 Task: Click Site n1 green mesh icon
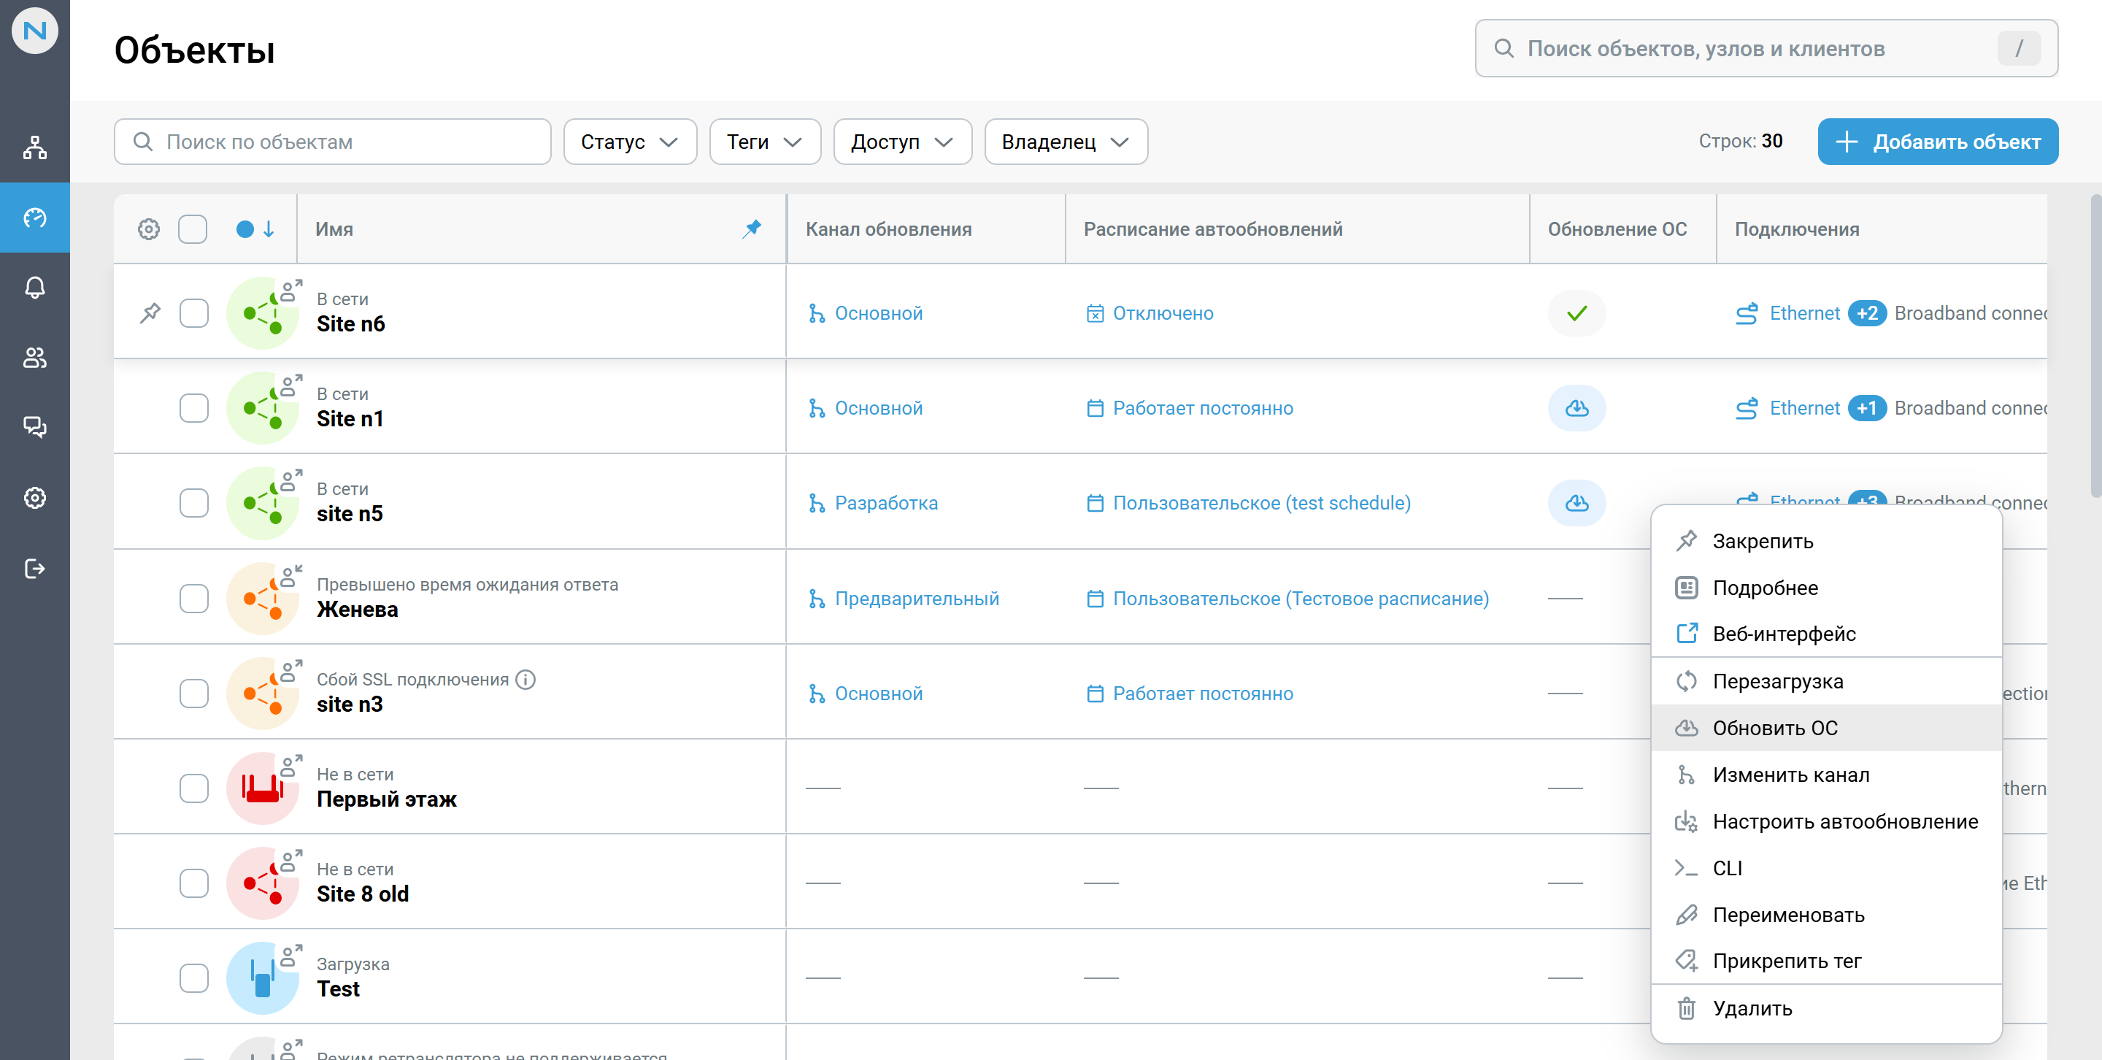262,408
